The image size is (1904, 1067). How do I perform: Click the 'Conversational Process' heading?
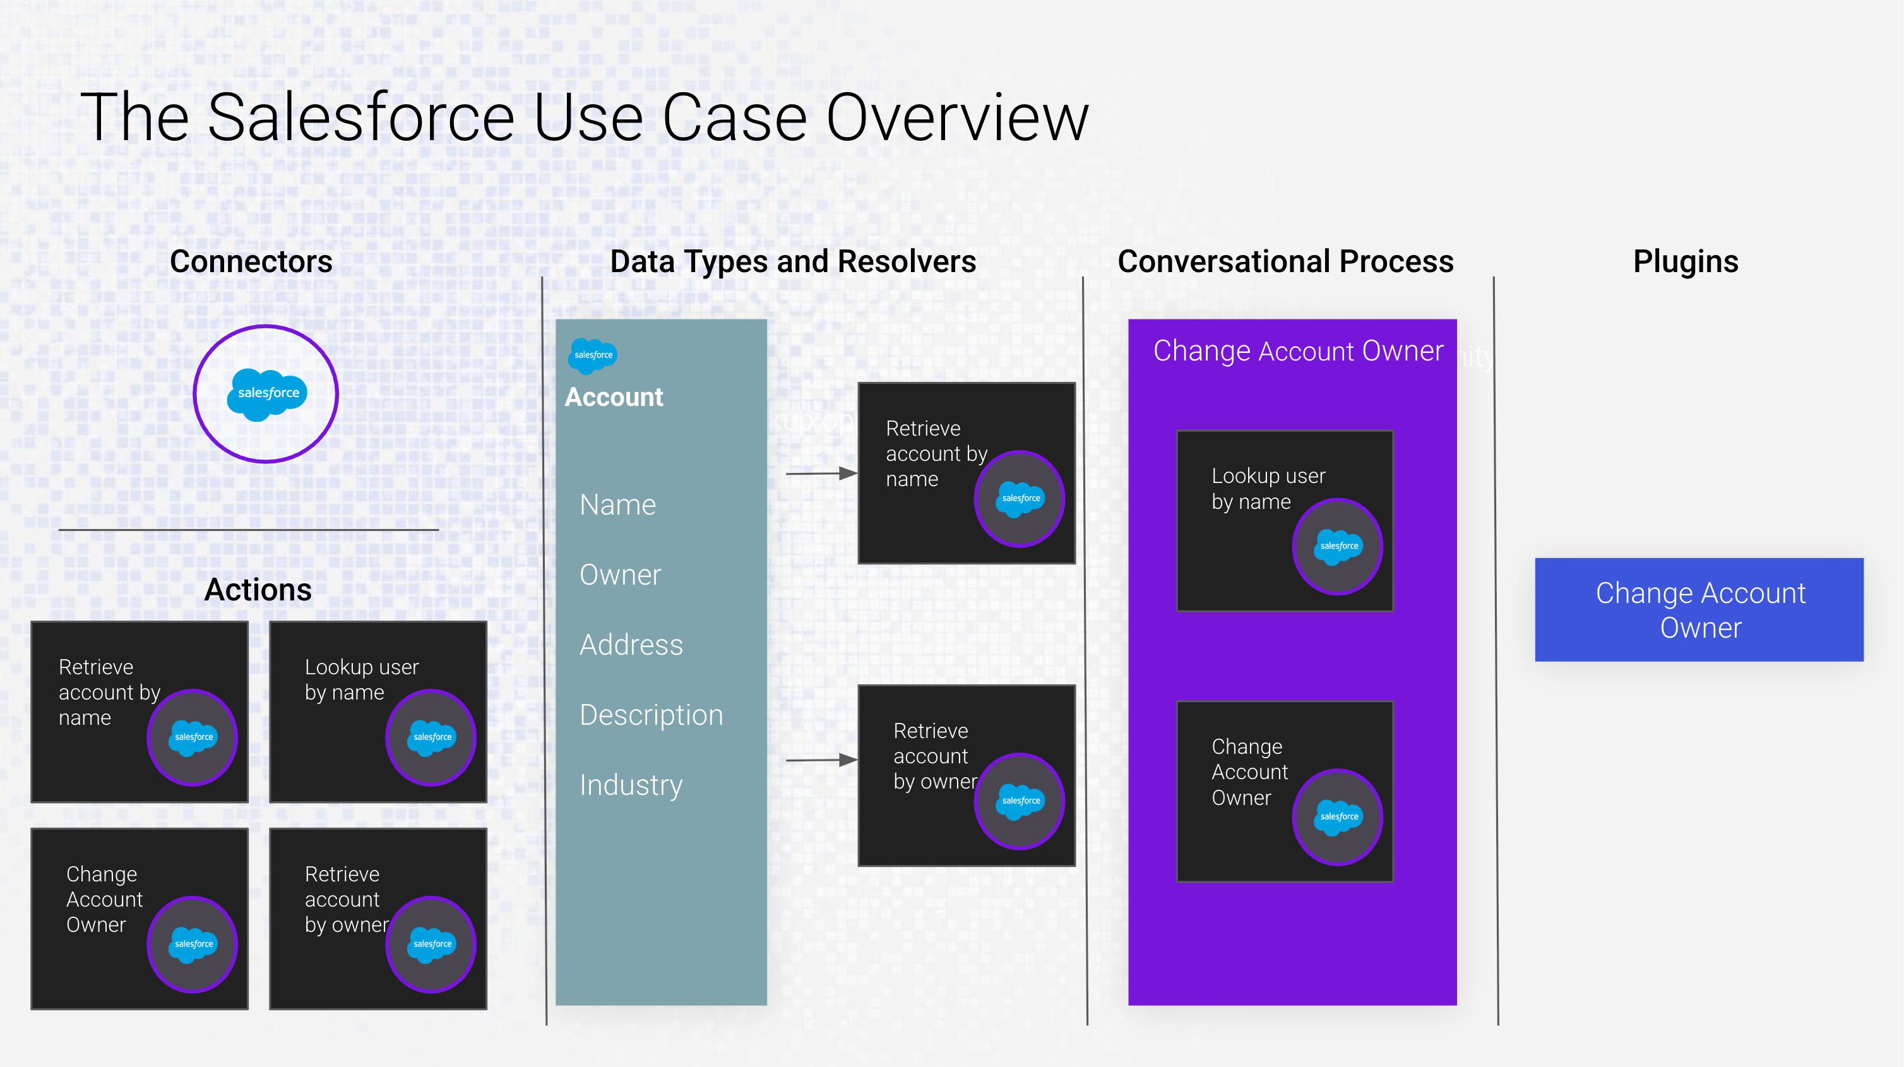(x=1285, y=262)
